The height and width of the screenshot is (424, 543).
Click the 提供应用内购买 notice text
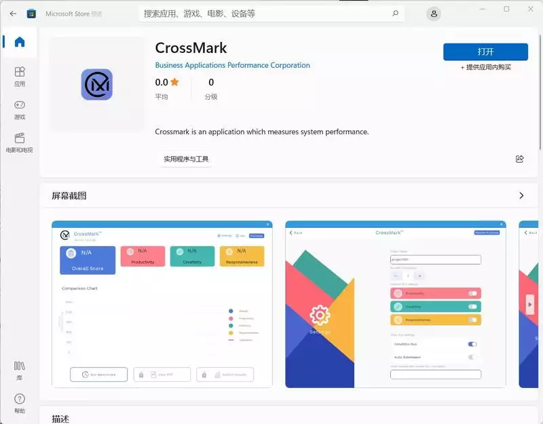coord(485,67)
